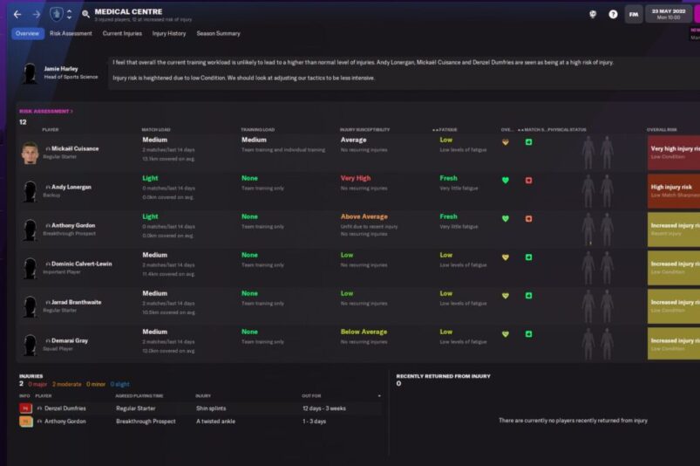700x466 pixels.
Task: Open Jamie Harley staff profile
Action: tap(61, 69)
